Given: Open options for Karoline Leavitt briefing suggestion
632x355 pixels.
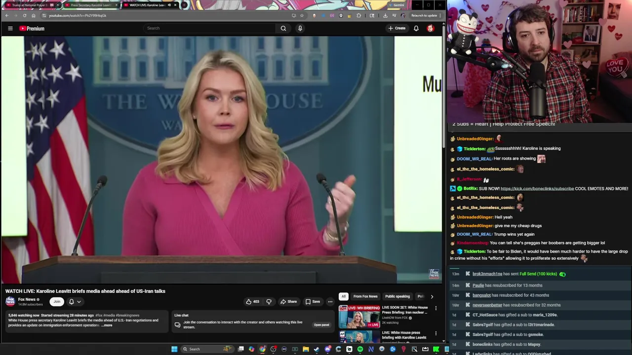Looking at the screenshot, I should [435, 334].
